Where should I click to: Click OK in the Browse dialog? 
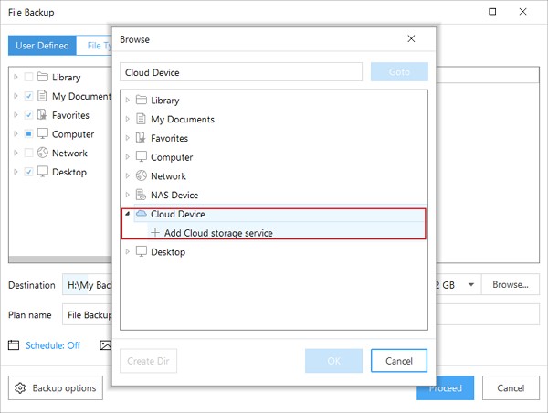click(x=333, y=361)
